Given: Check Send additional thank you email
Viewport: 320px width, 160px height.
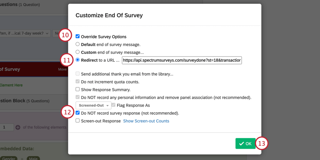Looking at the screenshot, I should (78, 74).
